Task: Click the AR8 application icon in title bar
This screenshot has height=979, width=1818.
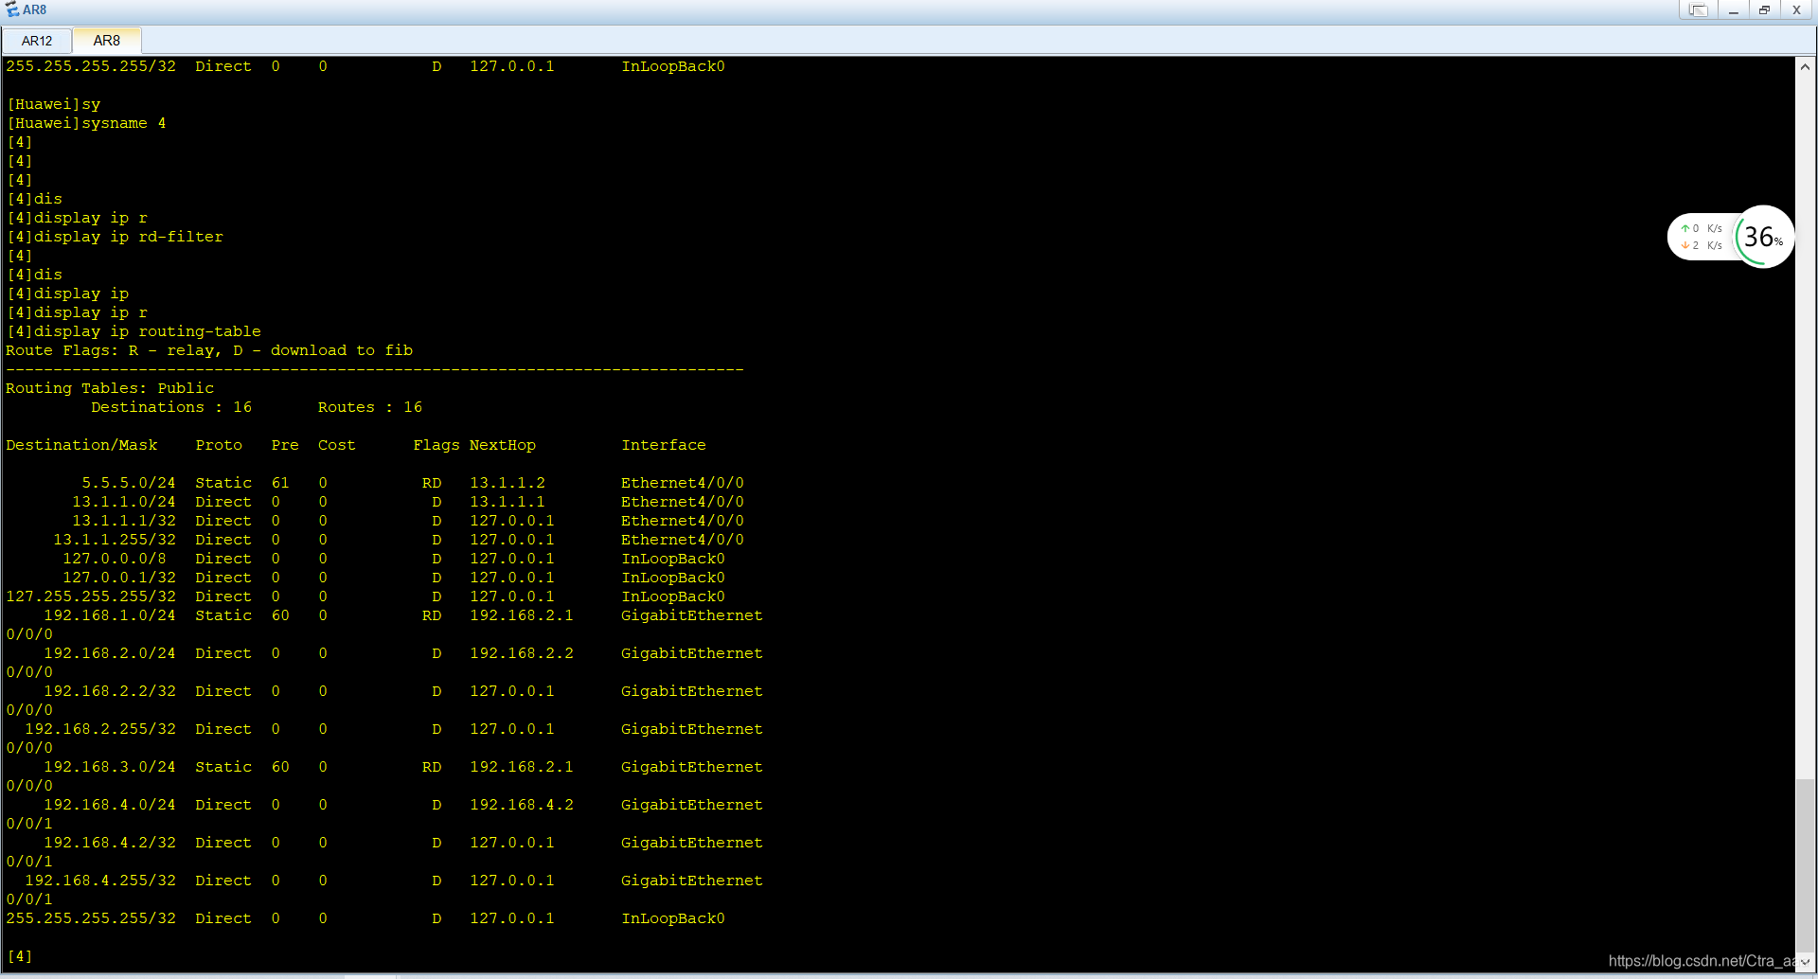Action: tap(12, 9)
